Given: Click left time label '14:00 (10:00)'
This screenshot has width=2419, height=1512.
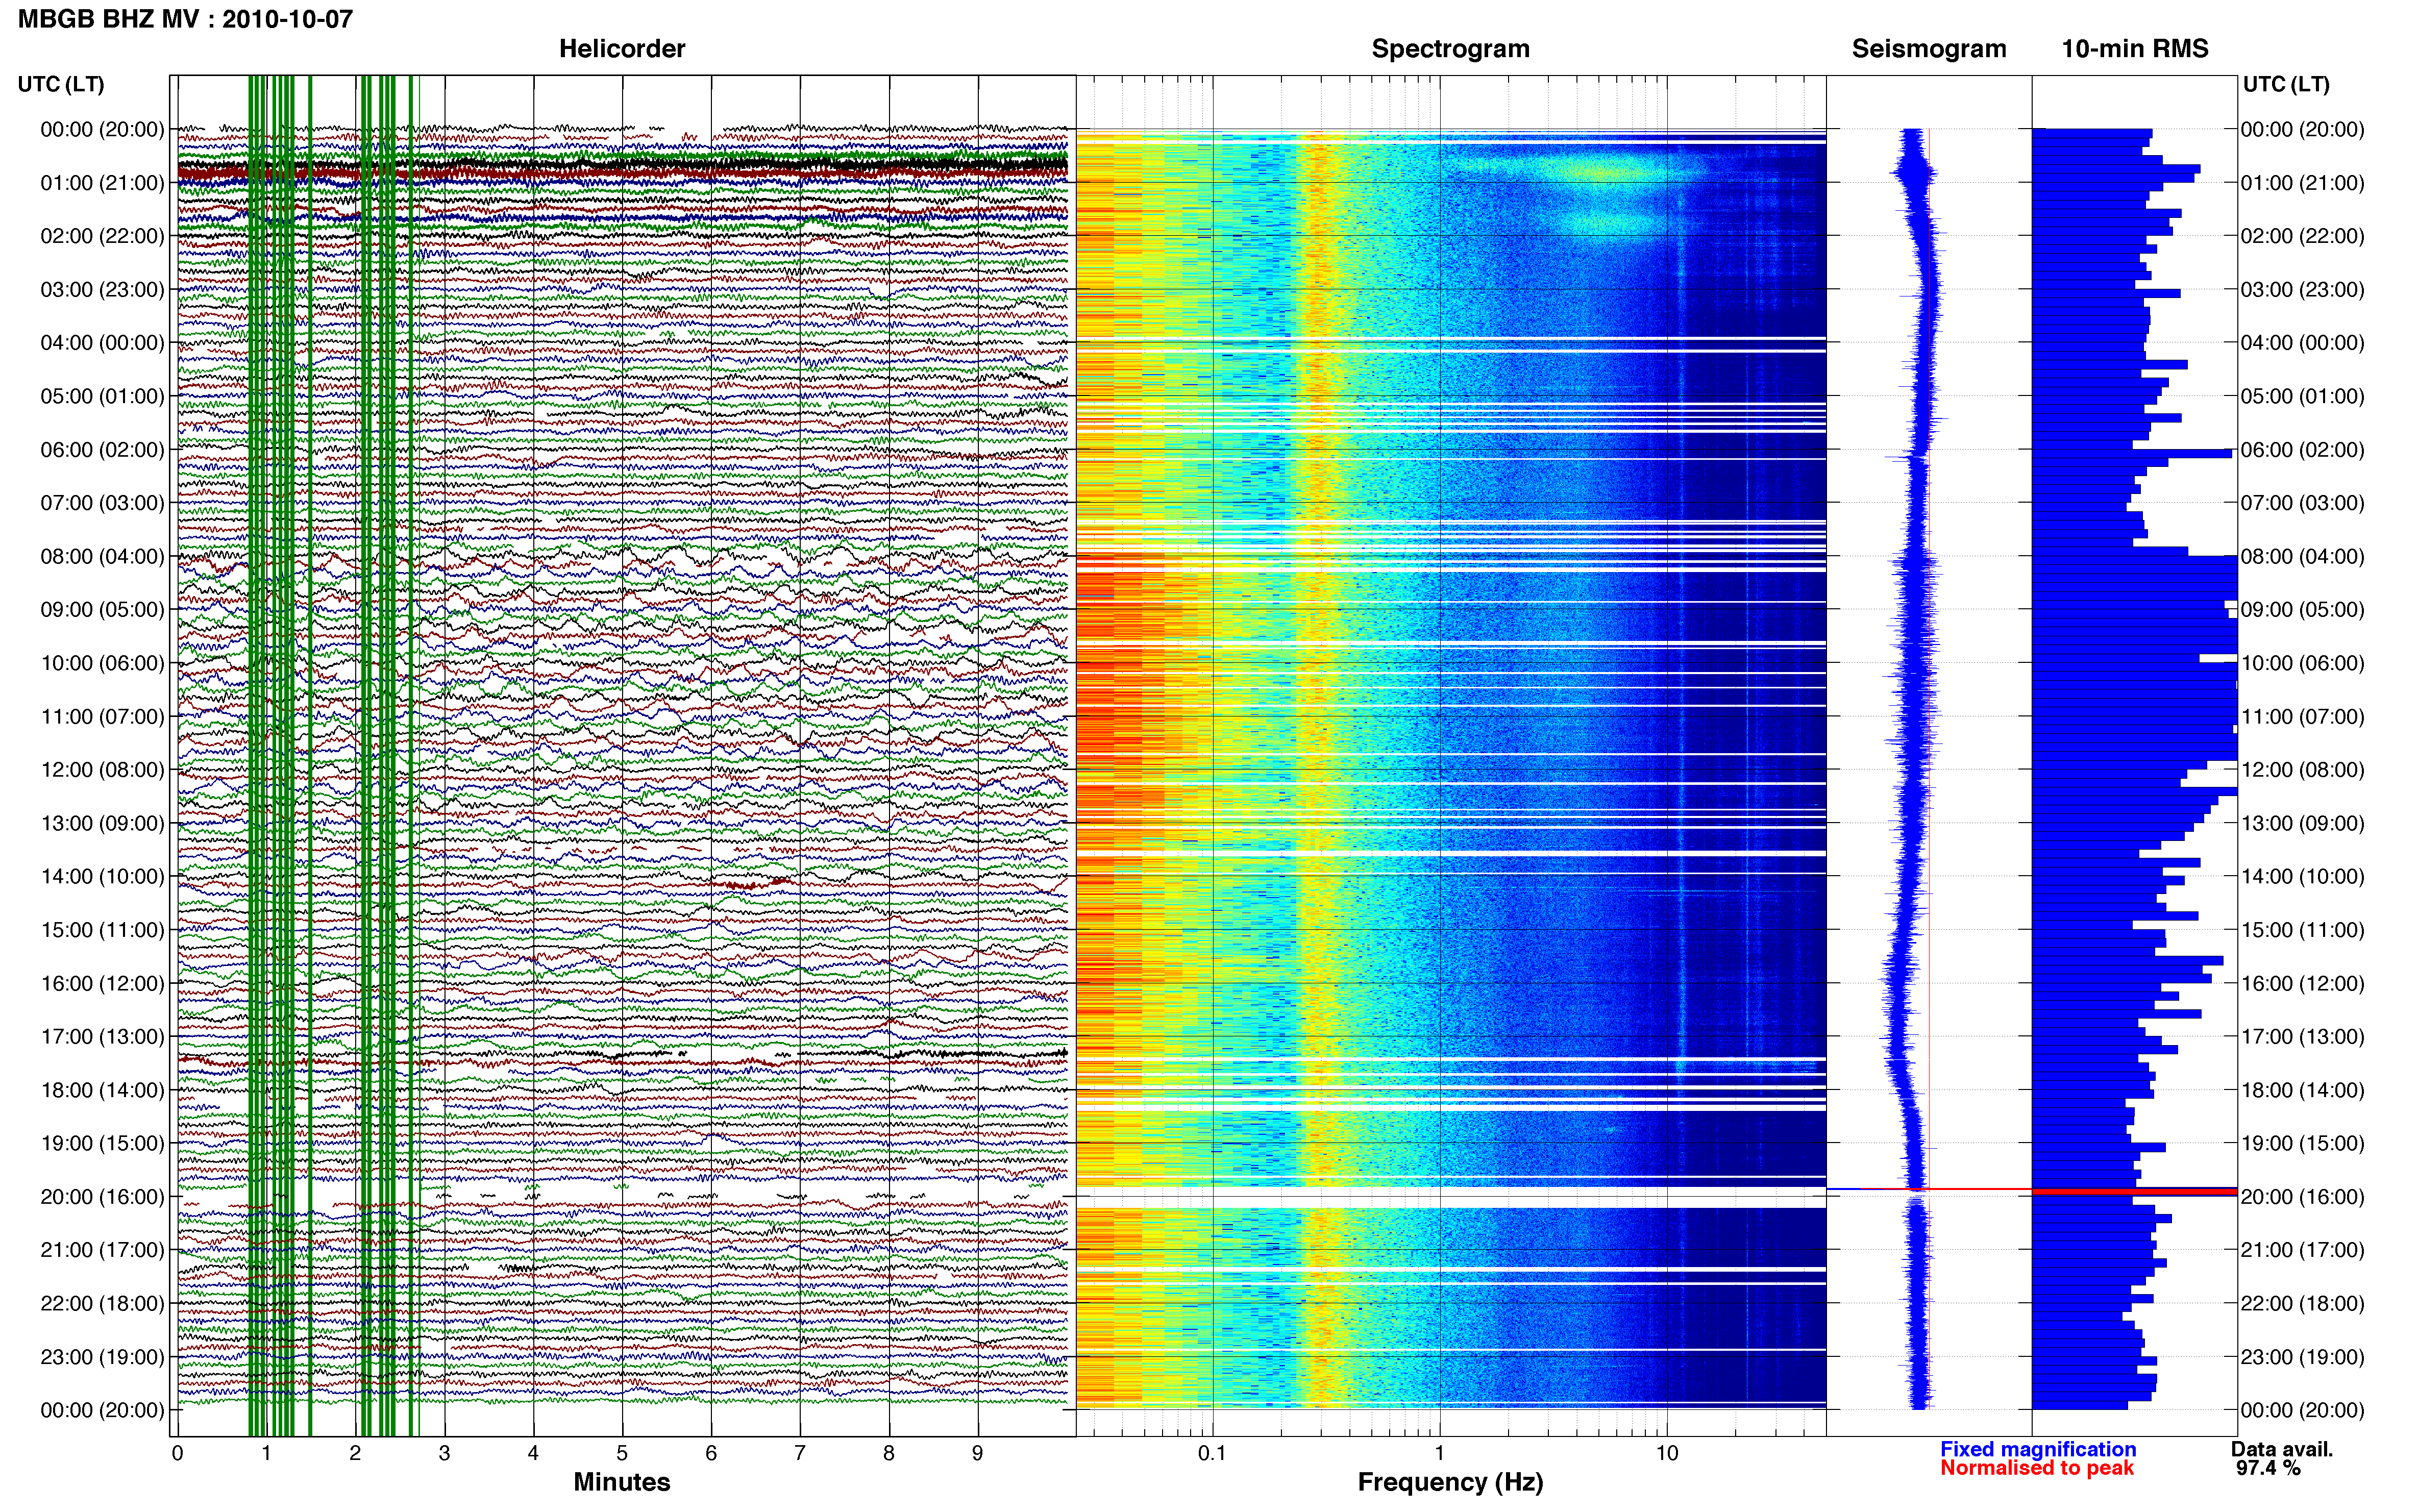Looking at the screenshot, I should click(x=102, y=877).
